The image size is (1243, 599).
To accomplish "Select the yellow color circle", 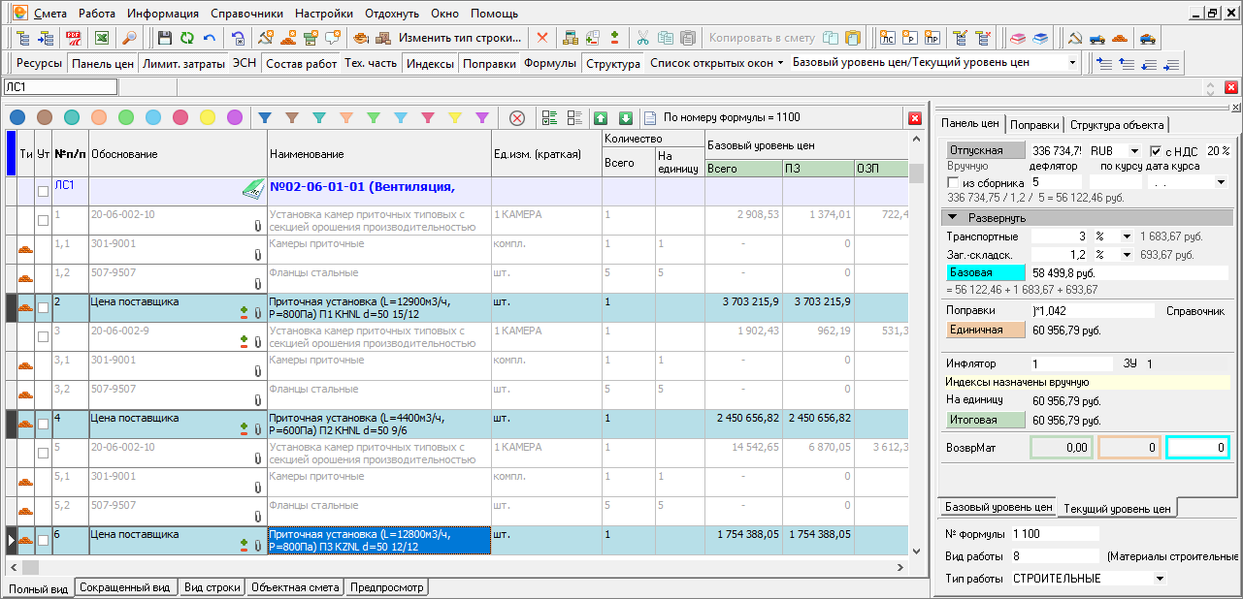I will tap(208, 117).
